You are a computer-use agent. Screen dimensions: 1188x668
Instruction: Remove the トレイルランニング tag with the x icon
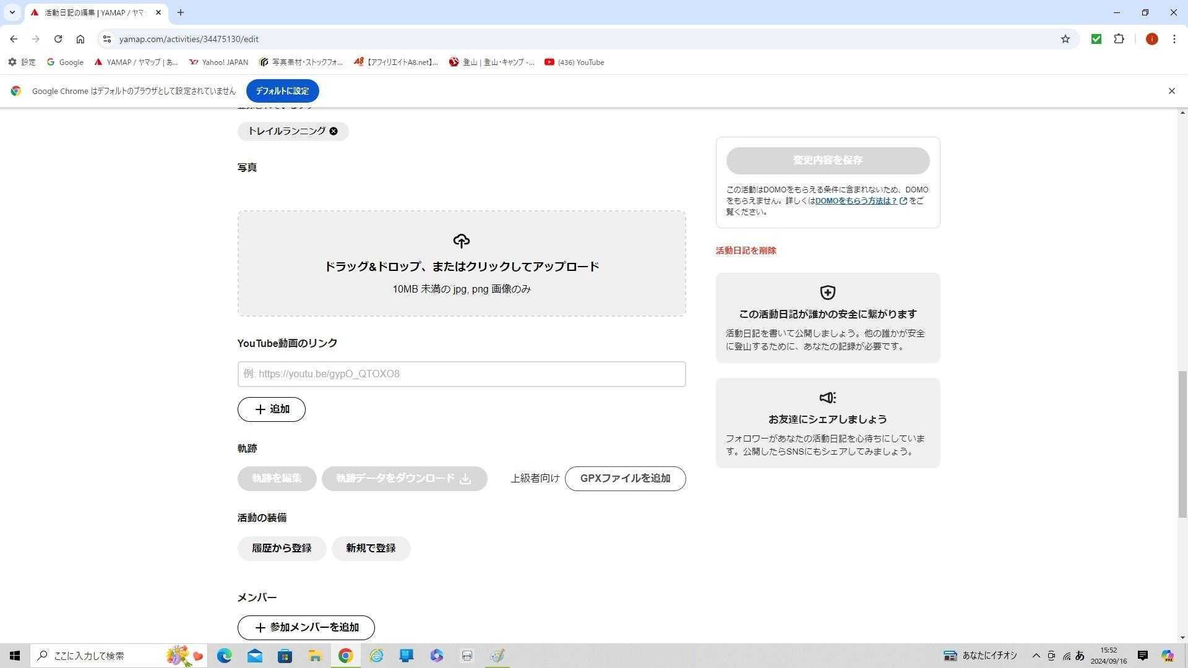pyautogui.click(x=334, y=131)
